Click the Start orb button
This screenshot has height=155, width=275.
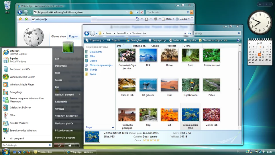coord(6,152)
